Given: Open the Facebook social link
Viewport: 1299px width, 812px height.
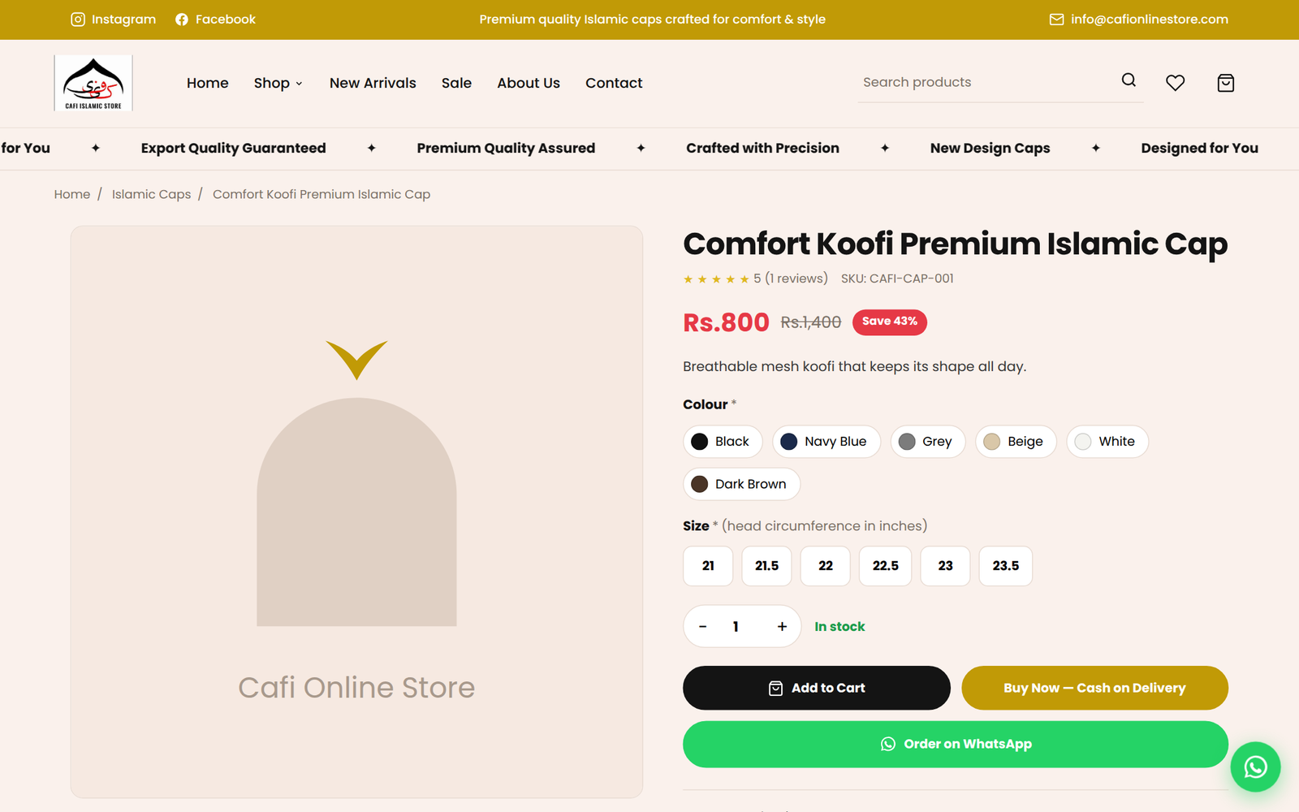Looking at the screenshot, I should pos(215,19).
